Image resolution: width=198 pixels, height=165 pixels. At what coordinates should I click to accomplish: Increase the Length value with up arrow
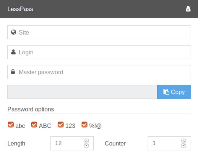pos(86,141)
